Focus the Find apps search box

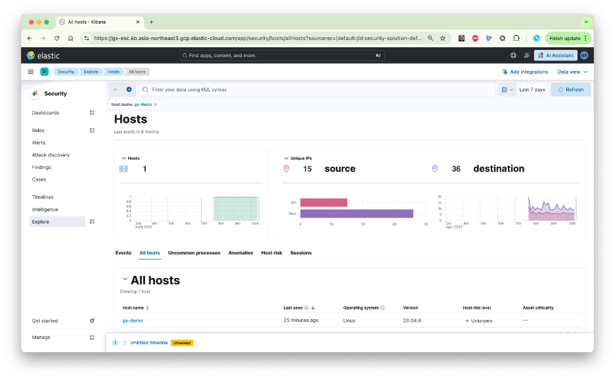[x=282, y=56]
